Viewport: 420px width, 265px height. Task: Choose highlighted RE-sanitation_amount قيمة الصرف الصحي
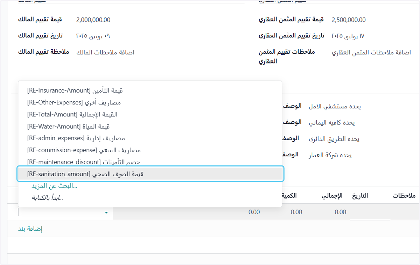150,174
